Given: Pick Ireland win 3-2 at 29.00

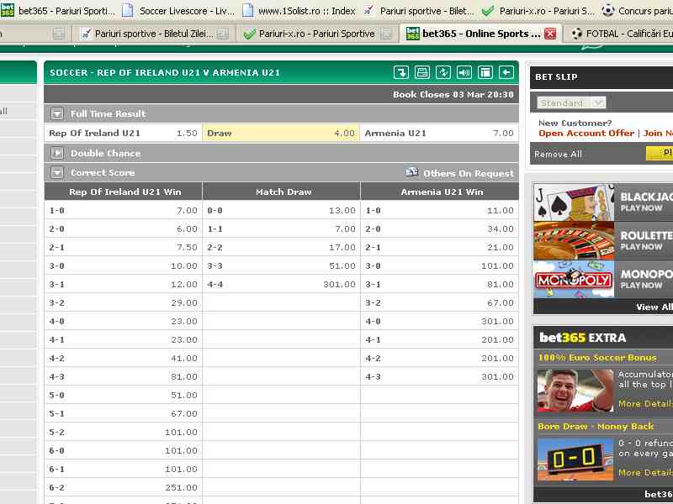Looking at the screenshot, I should coord(123,302).
